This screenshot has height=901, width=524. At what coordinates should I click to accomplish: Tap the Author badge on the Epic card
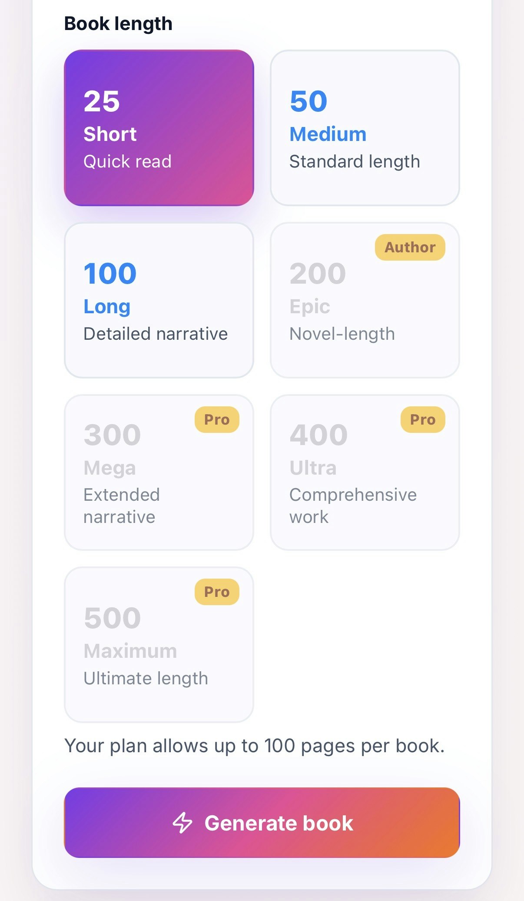pyautogui.click(x=409, y=247)
